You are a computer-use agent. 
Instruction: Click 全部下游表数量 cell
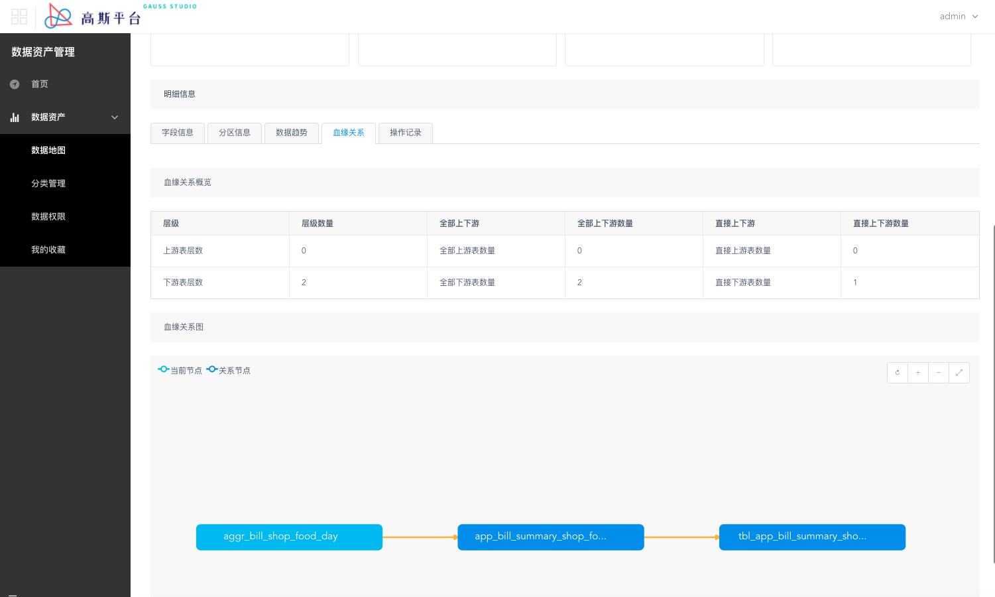[496, 283]
